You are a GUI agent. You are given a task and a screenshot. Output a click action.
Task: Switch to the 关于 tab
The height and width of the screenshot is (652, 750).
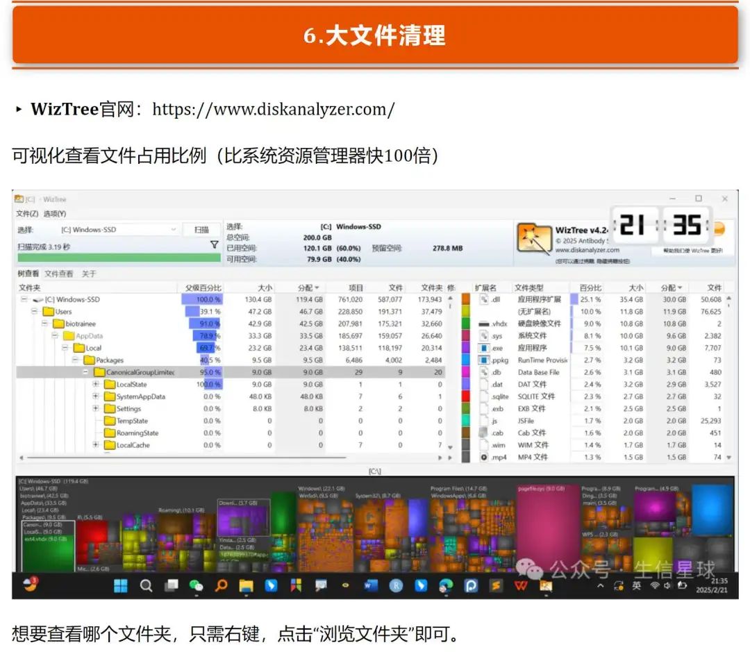[x=89, y=274]
